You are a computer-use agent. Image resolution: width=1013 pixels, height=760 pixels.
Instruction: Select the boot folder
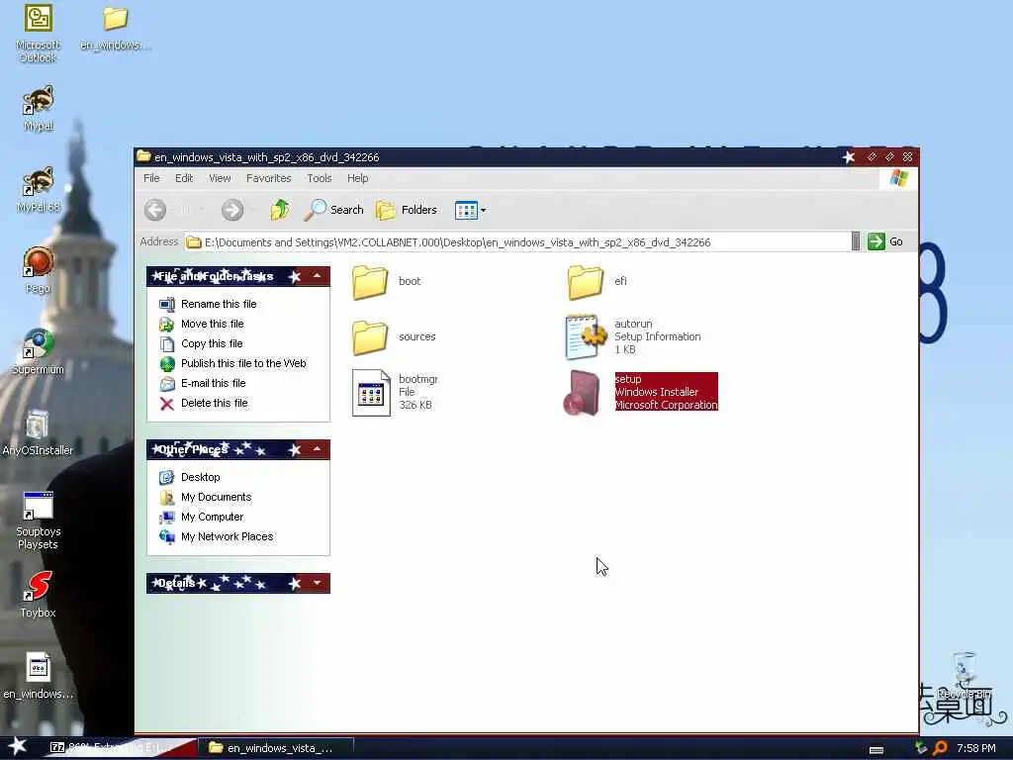(387, 282)
